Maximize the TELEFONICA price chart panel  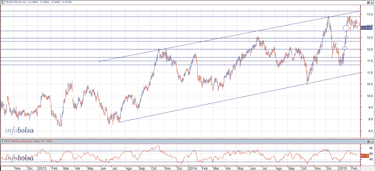(368, 2)
